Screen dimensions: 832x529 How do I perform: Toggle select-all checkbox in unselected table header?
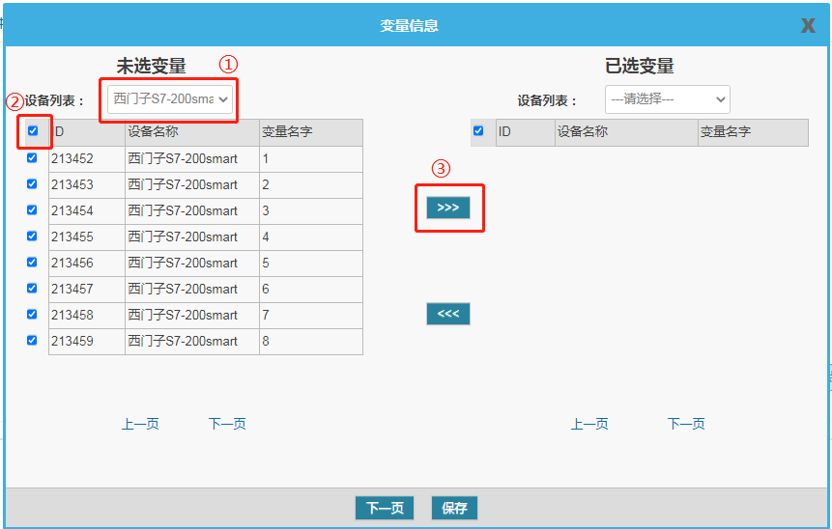click(33, 131)
